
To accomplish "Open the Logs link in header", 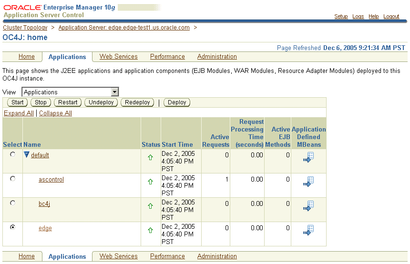I will (x=358, y=17).
